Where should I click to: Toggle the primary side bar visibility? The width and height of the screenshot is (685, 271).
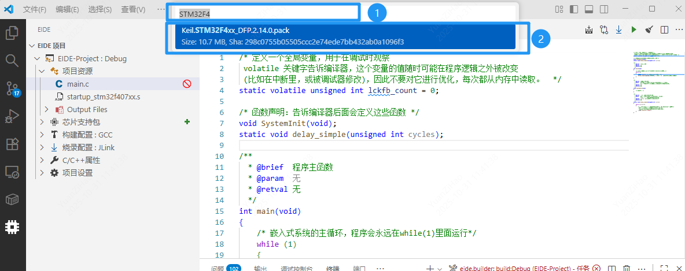tap(574, 9)
